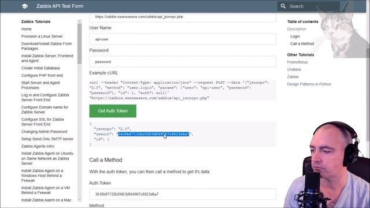Click the sidebar scrollbar down arrow
This screenshot has height=208, width=370.
coord(80,200)
